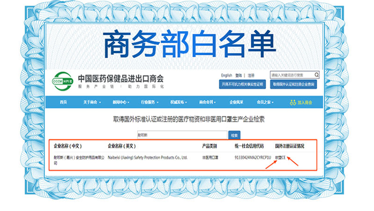Screen dimensions: 374x211
Task: Click the page heading about 生产企业检索
Action: click(x=188, y=119)
